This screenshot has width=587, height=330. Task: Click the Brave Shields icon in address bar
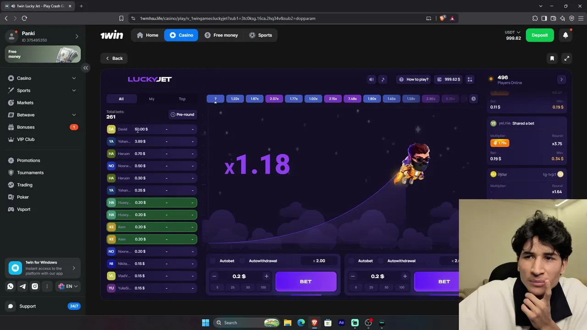[x=443, y=18]
